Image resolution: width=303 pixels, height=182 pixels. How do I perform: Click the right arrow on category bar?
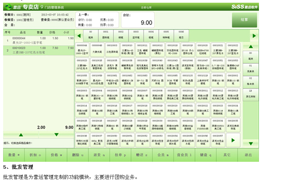(x=254, y=35)
